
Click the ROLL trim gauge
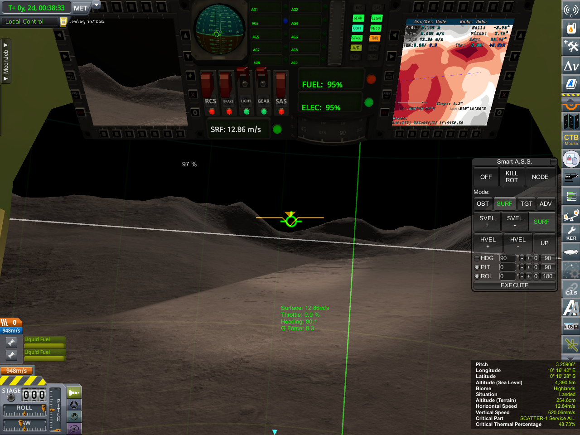[x=25, y=410]
